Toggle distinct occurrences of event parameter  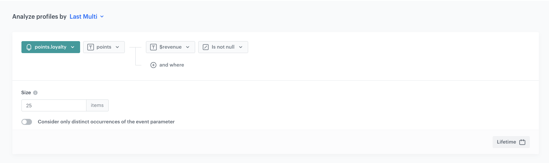(x=27, y=122)
